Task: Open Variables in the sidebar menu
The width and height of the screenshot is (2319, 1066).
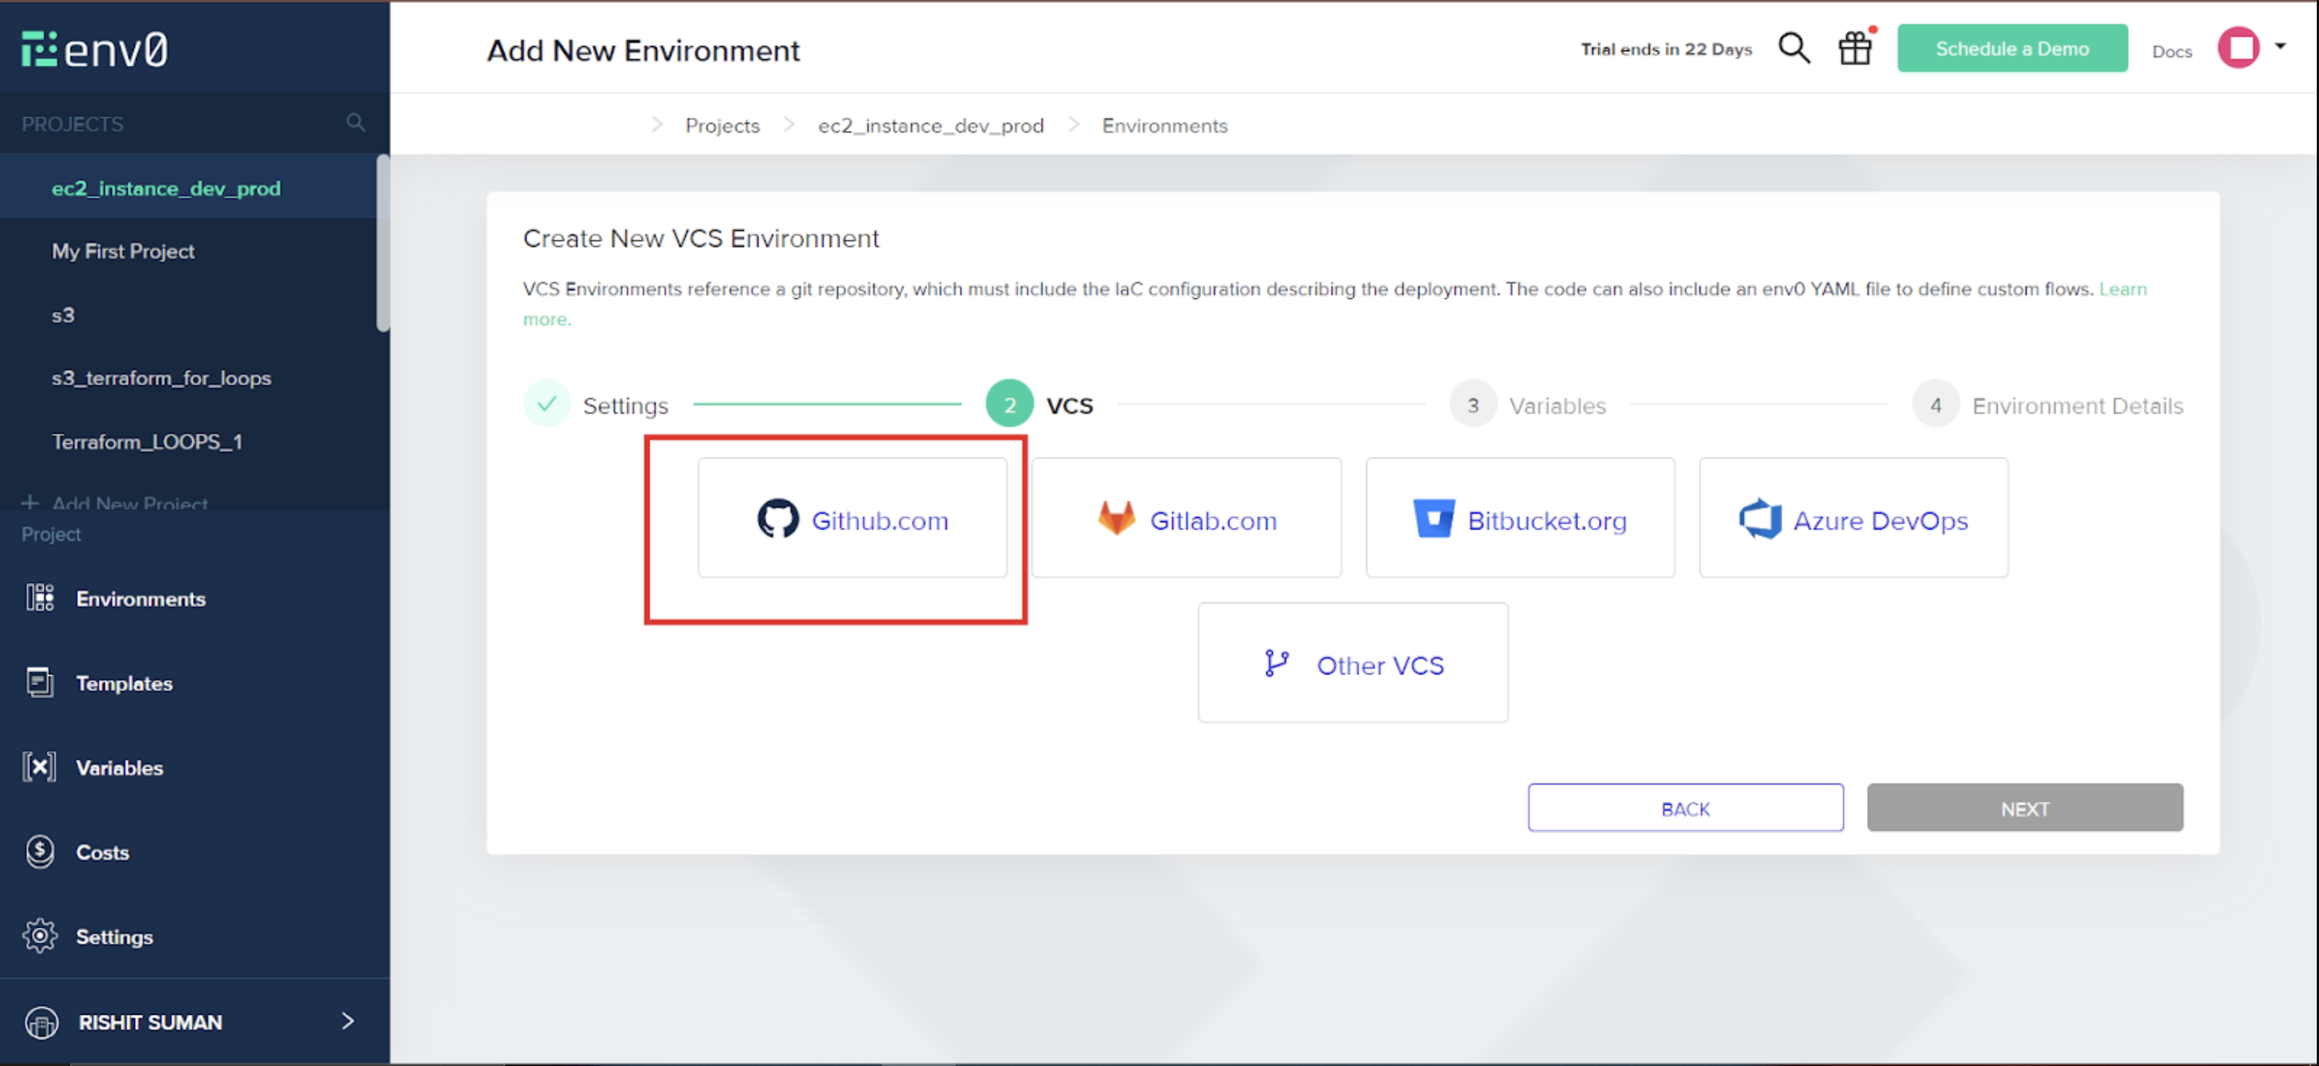Action: coord(120,767)
